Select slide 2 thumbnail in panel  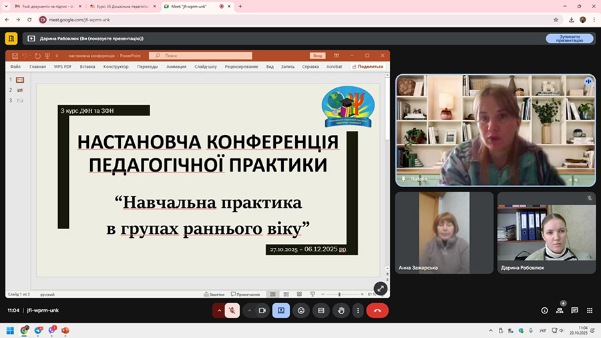tap(20, 90)
